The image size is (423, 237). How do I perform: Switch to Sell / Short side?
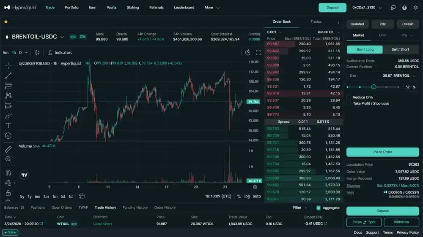[x=400, y=49]
